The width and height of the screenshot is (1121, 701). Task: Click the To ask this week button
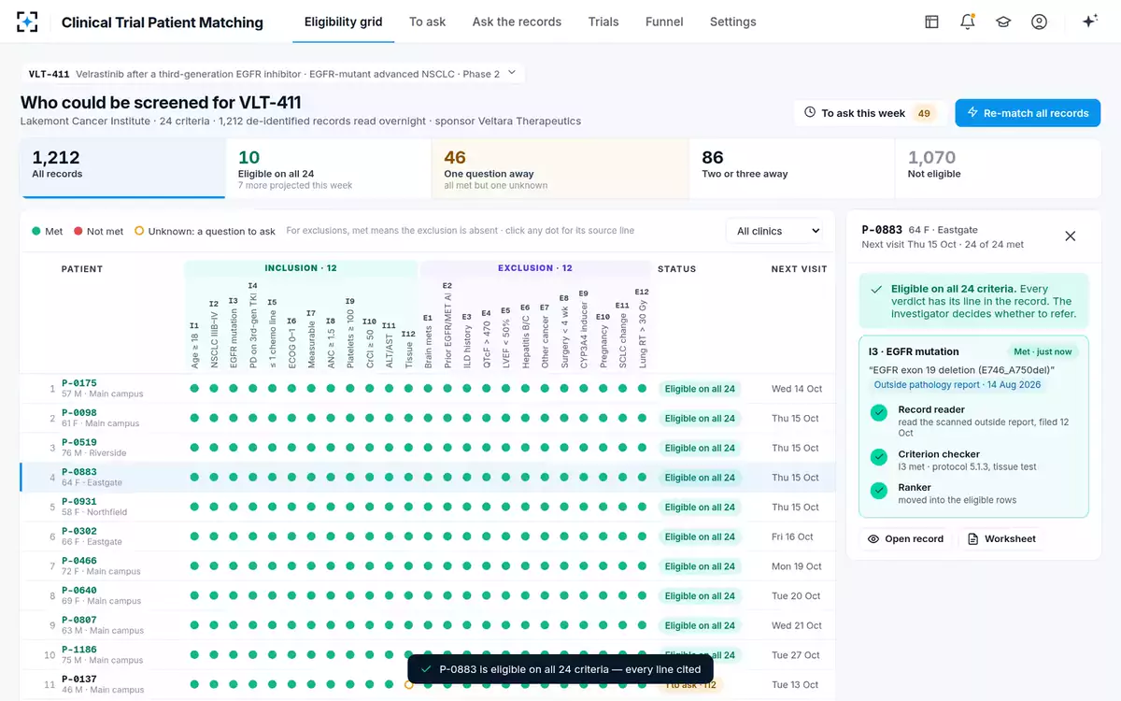pyautogui.click(x=870, y=113)
